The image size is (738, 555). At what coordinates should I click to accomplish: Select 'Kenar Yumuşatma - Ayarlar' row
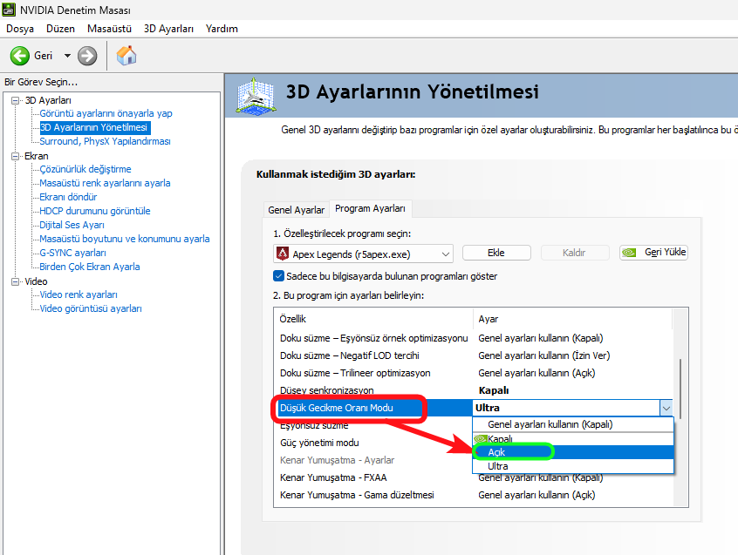337,460
